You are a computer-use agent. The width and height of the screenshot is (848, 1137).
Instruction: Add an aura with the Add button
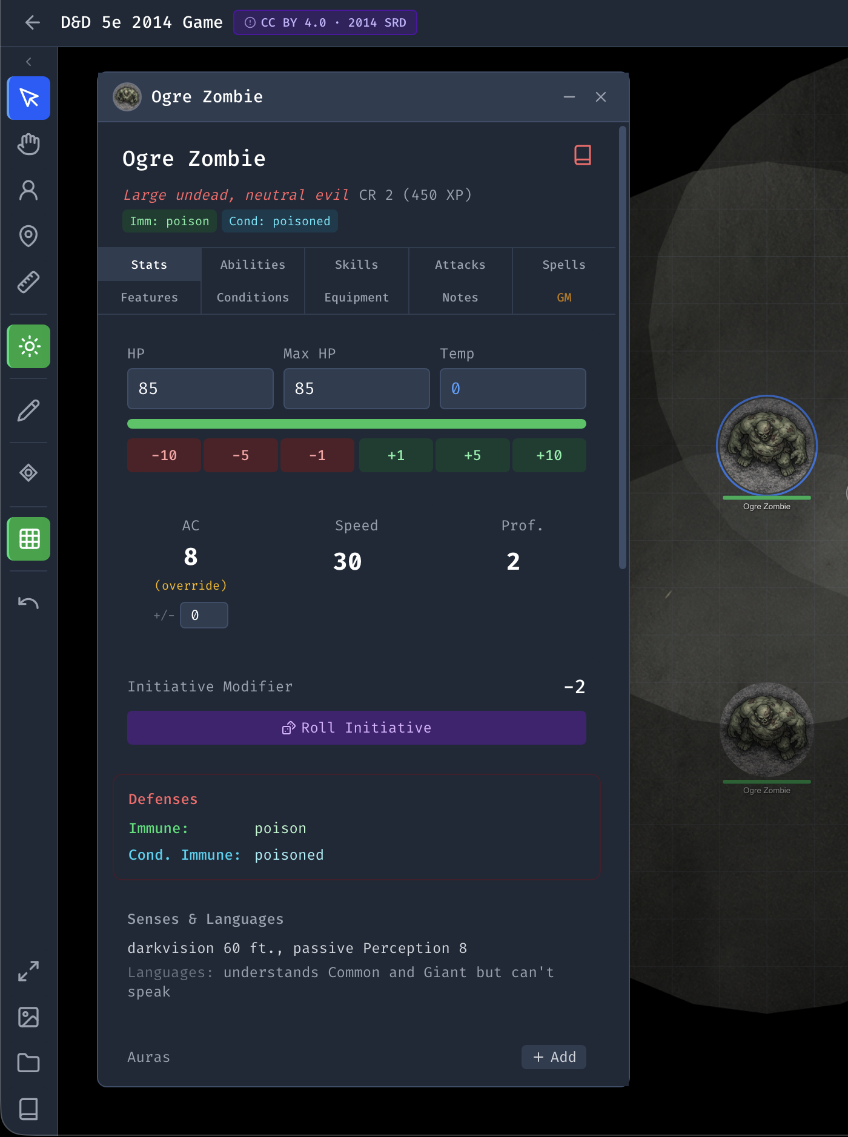[554, 1057]
